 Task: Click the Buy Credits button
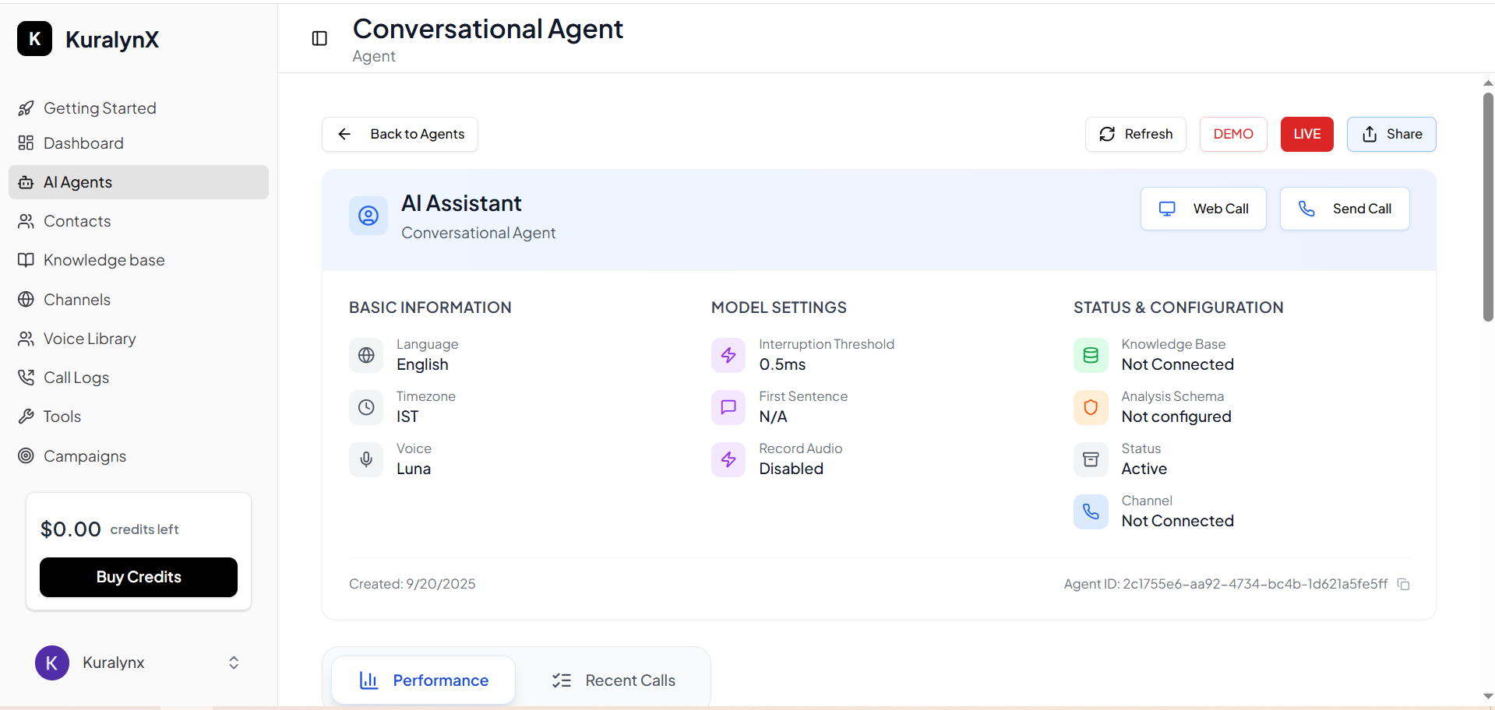[138, 577]
